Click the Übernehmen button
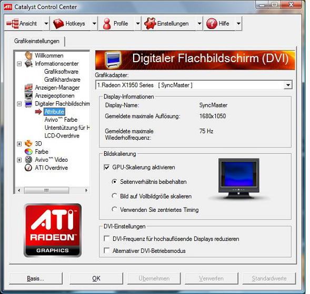 (x=154, y=278)
